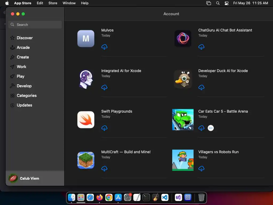The height and width of the screenshot is (205, 273).
Task: Open ChatGuru app icon artwork
Action: (x=183, y=38)
